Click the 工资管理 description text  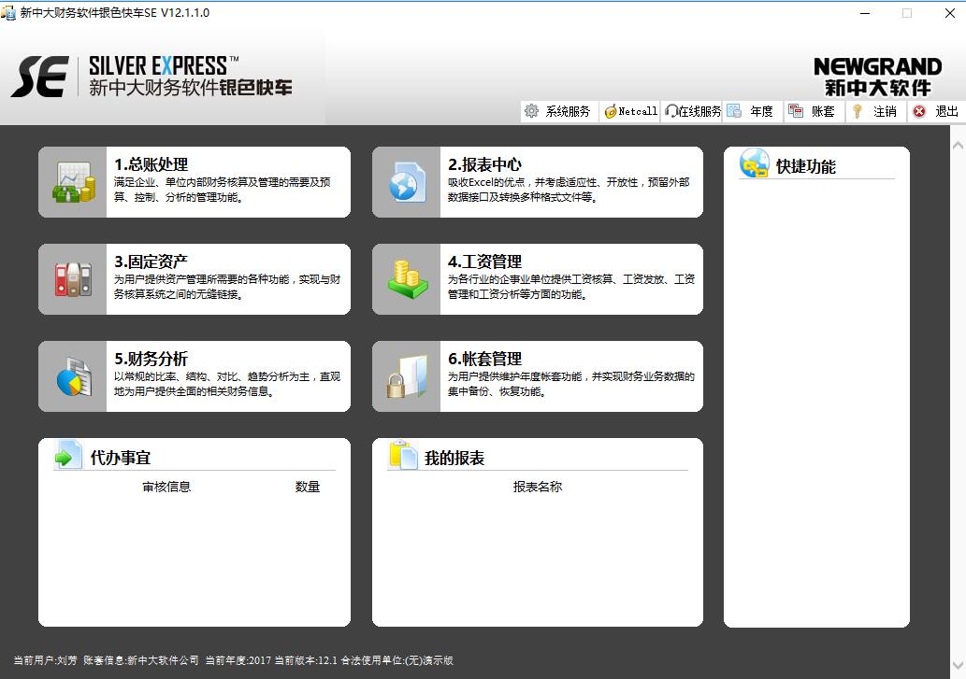coord(571,287)
